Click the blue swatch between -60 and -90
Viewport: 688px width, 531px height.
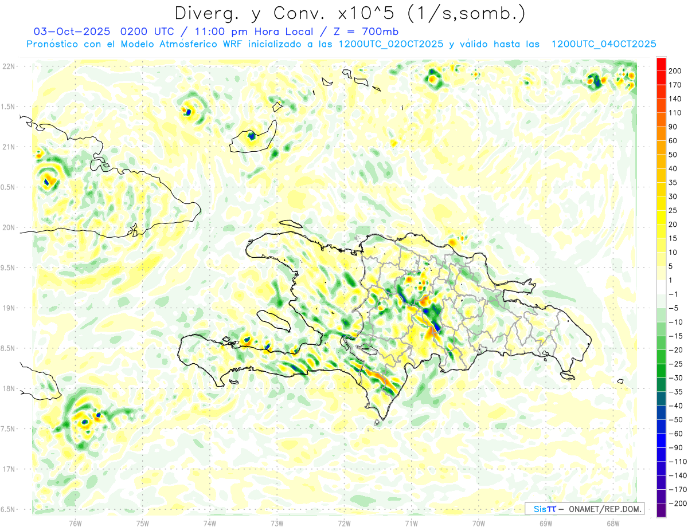(x=661, y=441)
